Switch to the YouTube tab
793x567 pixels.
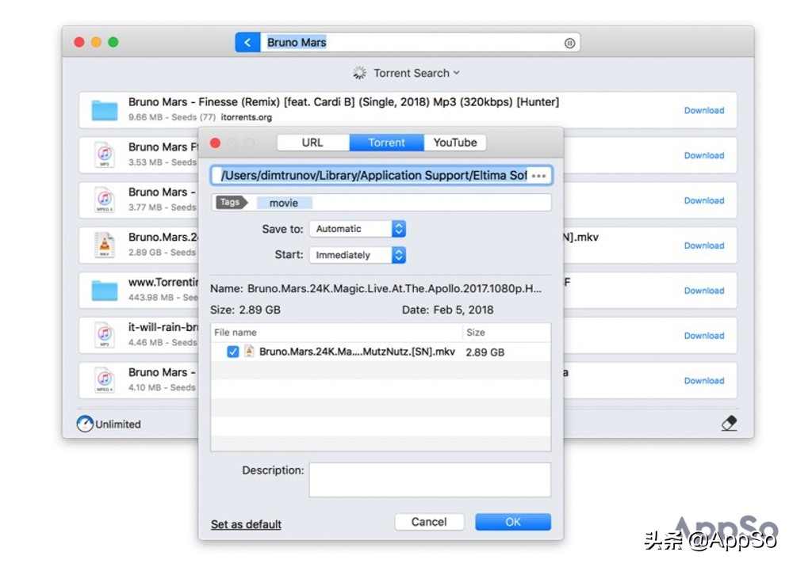pos(455,143)
